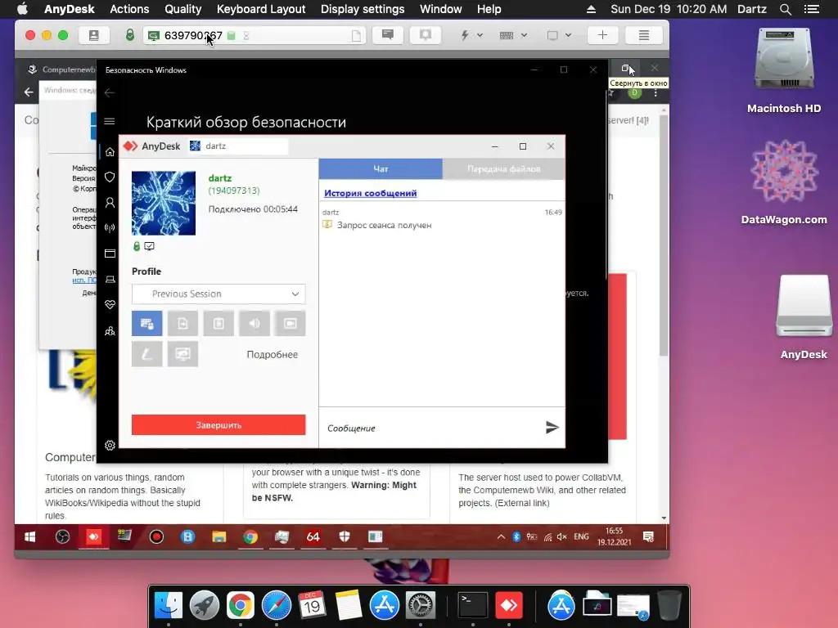Open Home section in Windows Security sidebar
This screenshot has height=628, width=838.
pyautogui.click(x=110, y=151)
